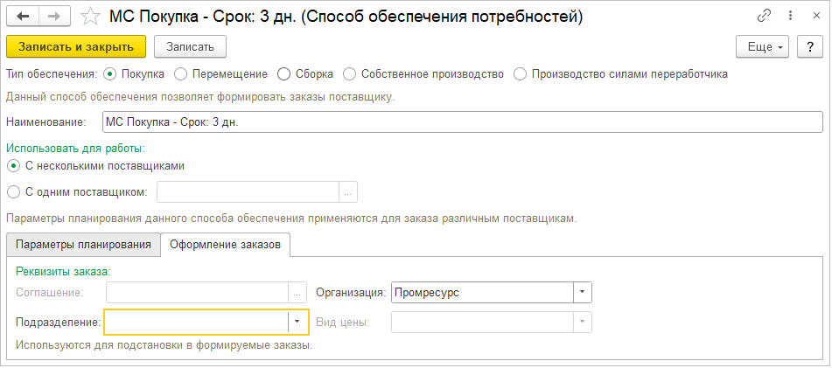Click the forward navigation arrow
The image size is (832, 368).
54,17
